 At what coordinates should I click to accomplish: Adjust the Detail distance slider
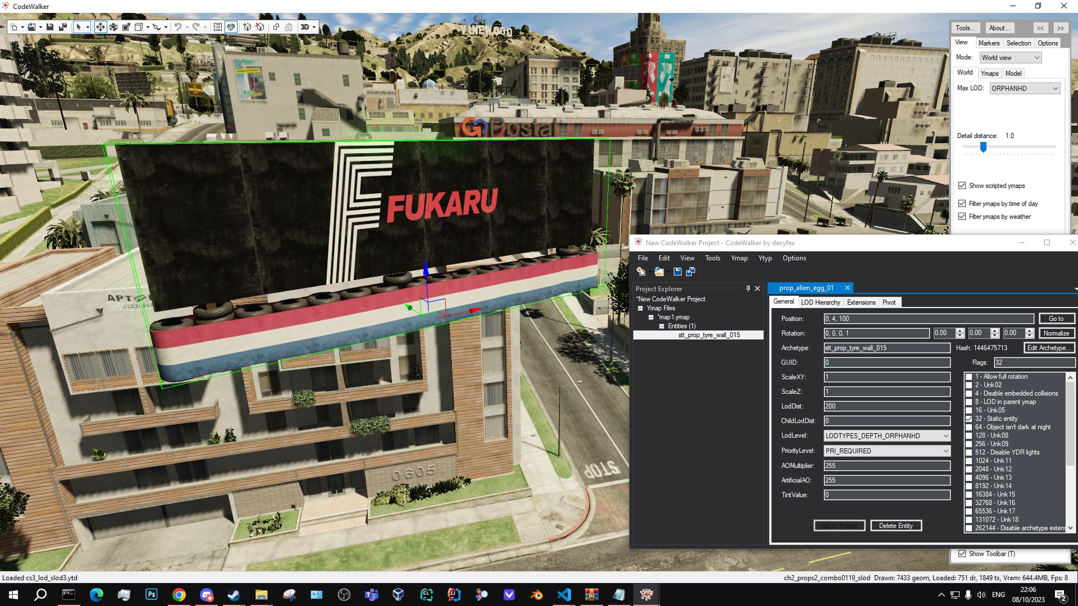[983, 147]
